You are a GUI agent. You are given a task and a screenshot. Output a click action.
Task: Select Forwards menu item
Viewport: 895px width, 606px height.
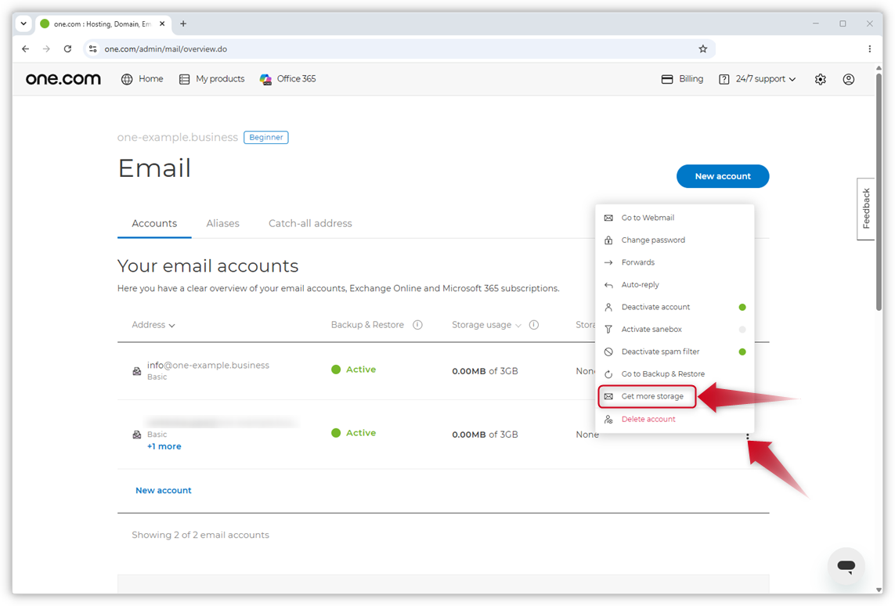(x=675, y=262)
